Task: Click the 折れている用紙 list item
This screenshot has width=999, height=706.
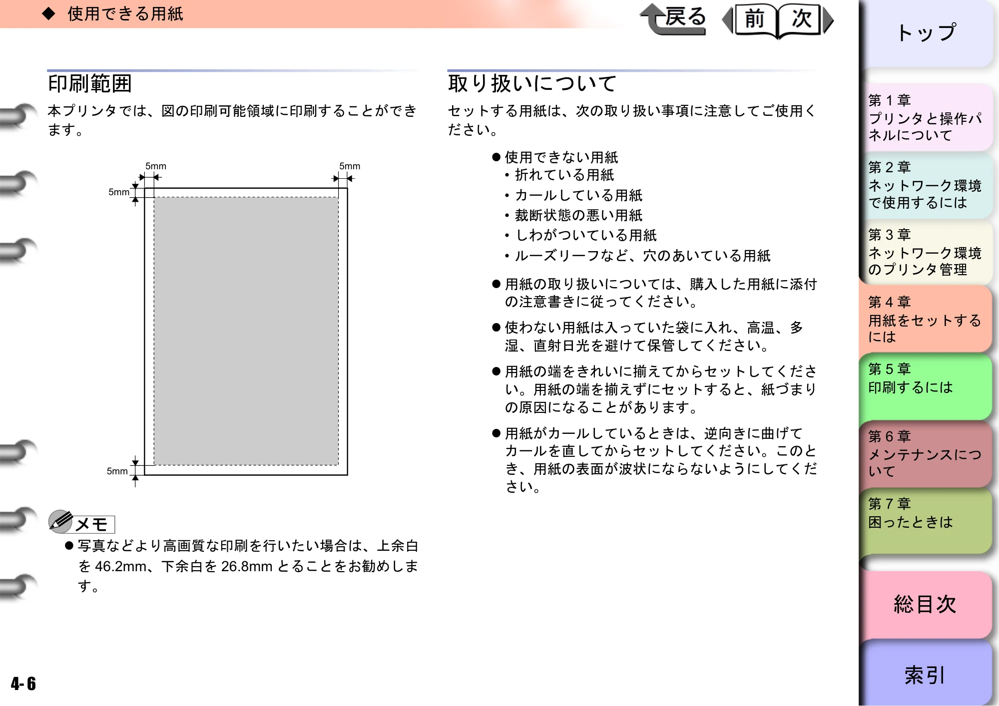Action: [x=564, y=175]
